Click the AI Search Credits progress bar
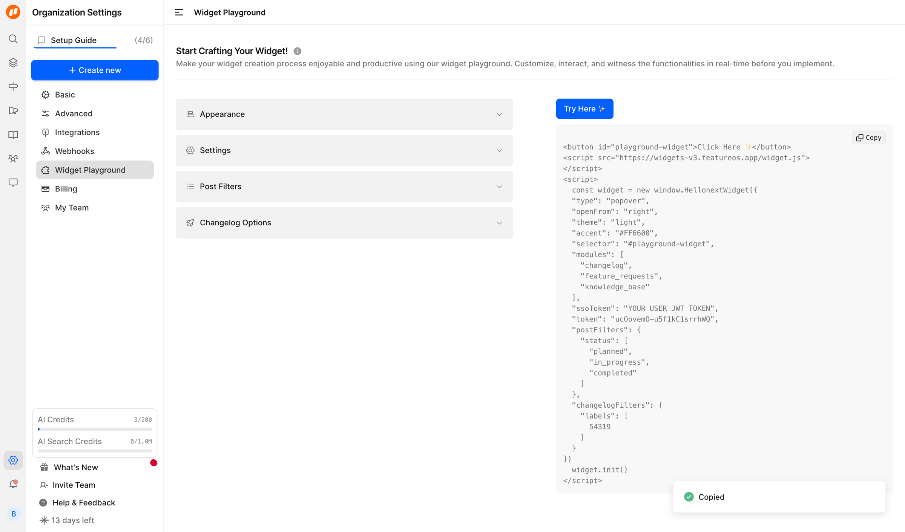The width and height of the screenshot is (905, 532). click(x=95, y=451)
